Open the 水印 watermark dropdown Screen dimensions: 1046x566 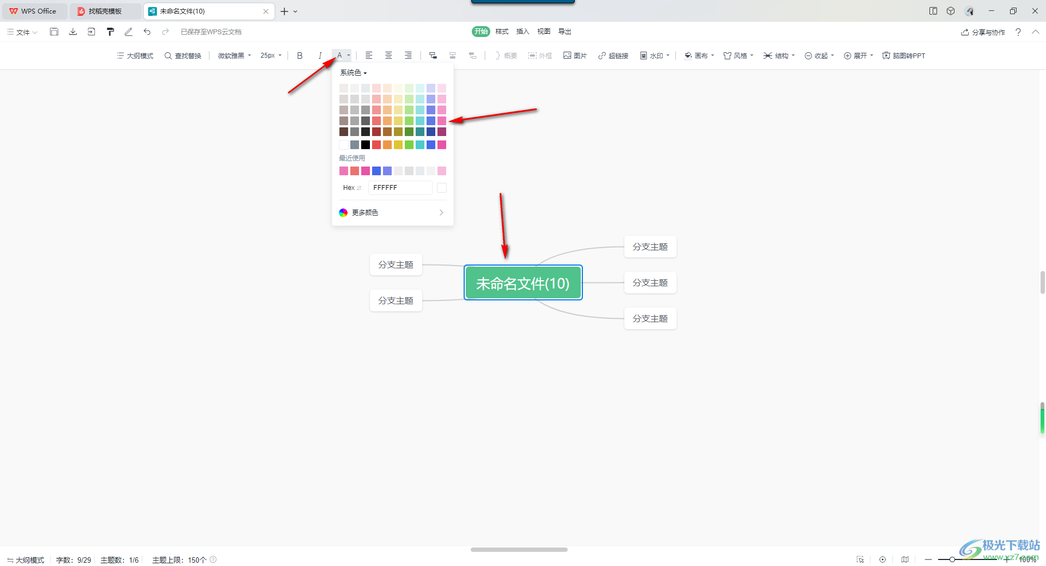pos(654,56)
